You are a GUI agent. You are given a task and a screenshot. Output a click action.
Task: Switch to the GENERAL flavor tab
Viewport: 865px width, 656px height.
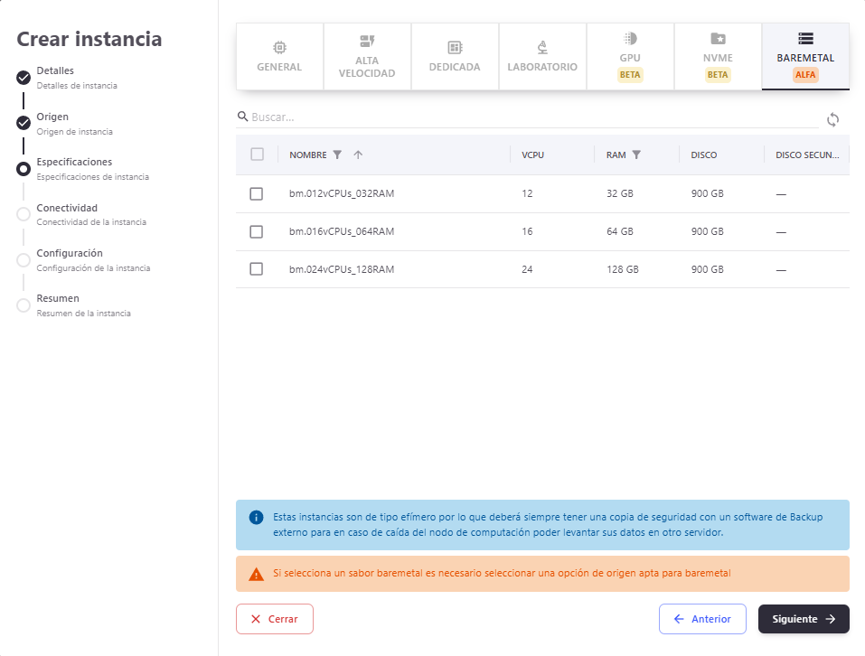pos(279,57)
